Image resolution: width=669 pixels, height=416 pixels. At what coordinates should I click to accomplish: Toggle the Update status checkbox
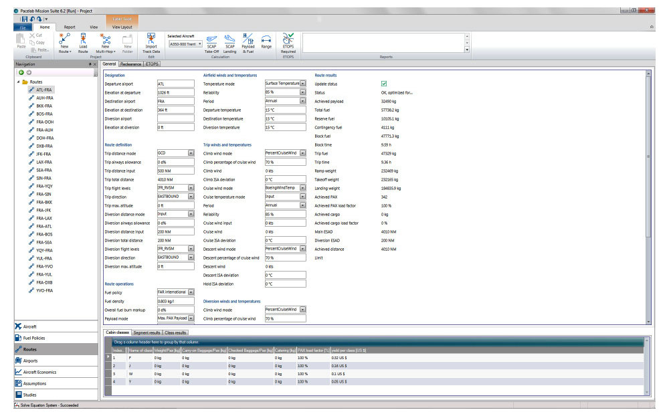pos(384,84)
